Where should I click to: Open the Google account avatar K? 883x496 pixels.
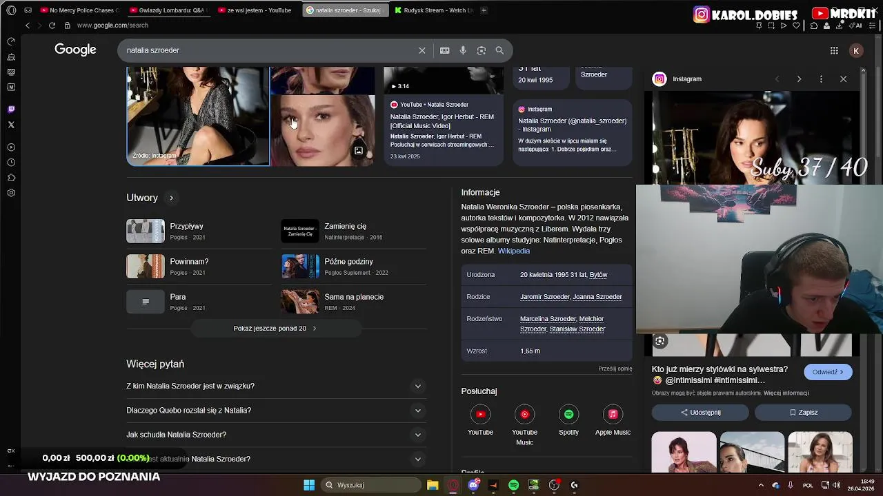tap(856, 50)
